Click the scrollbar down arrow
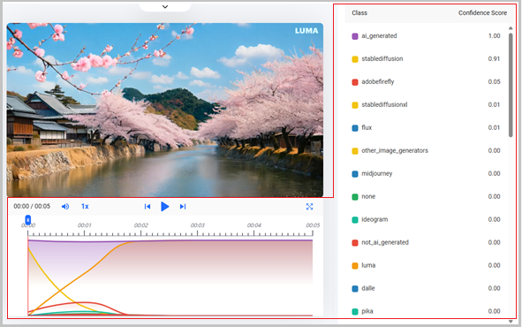 coord(511,322)
